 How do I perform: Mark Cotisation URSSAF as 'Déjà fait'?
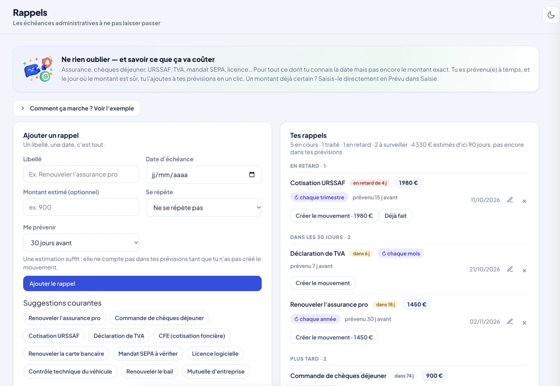click(x=395, y=216)
